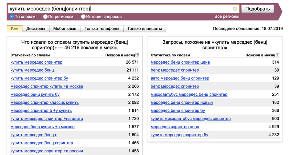Open the 'Все регионы' link
The image size is (291, 155).
tap(227, 16)
